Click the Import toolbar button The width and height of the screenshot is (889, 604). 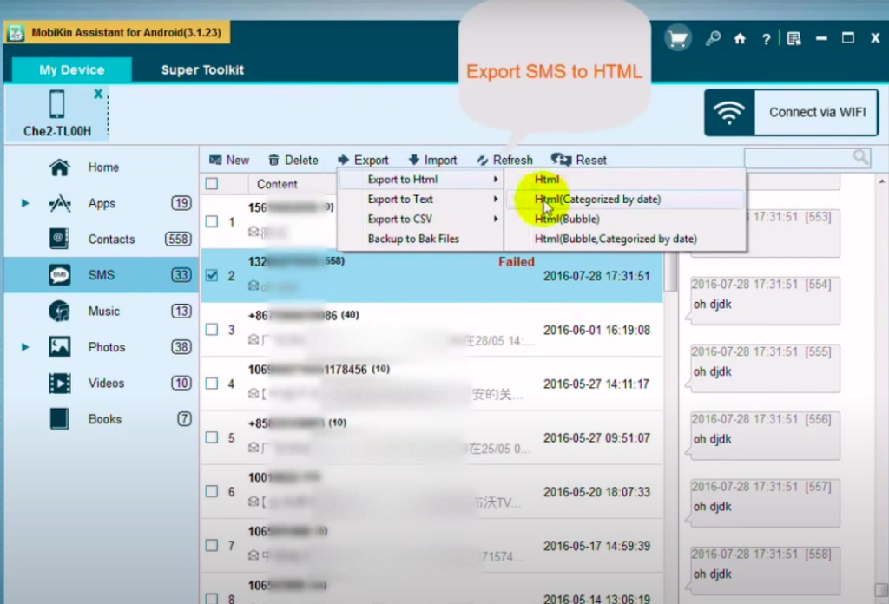coord(432,160)
